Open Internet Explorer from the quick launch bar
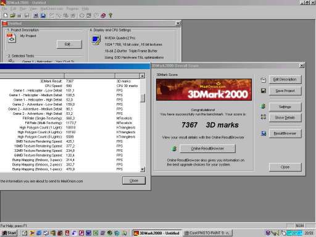The width and height of the screenshot is (316, 237). coord(39,233)
